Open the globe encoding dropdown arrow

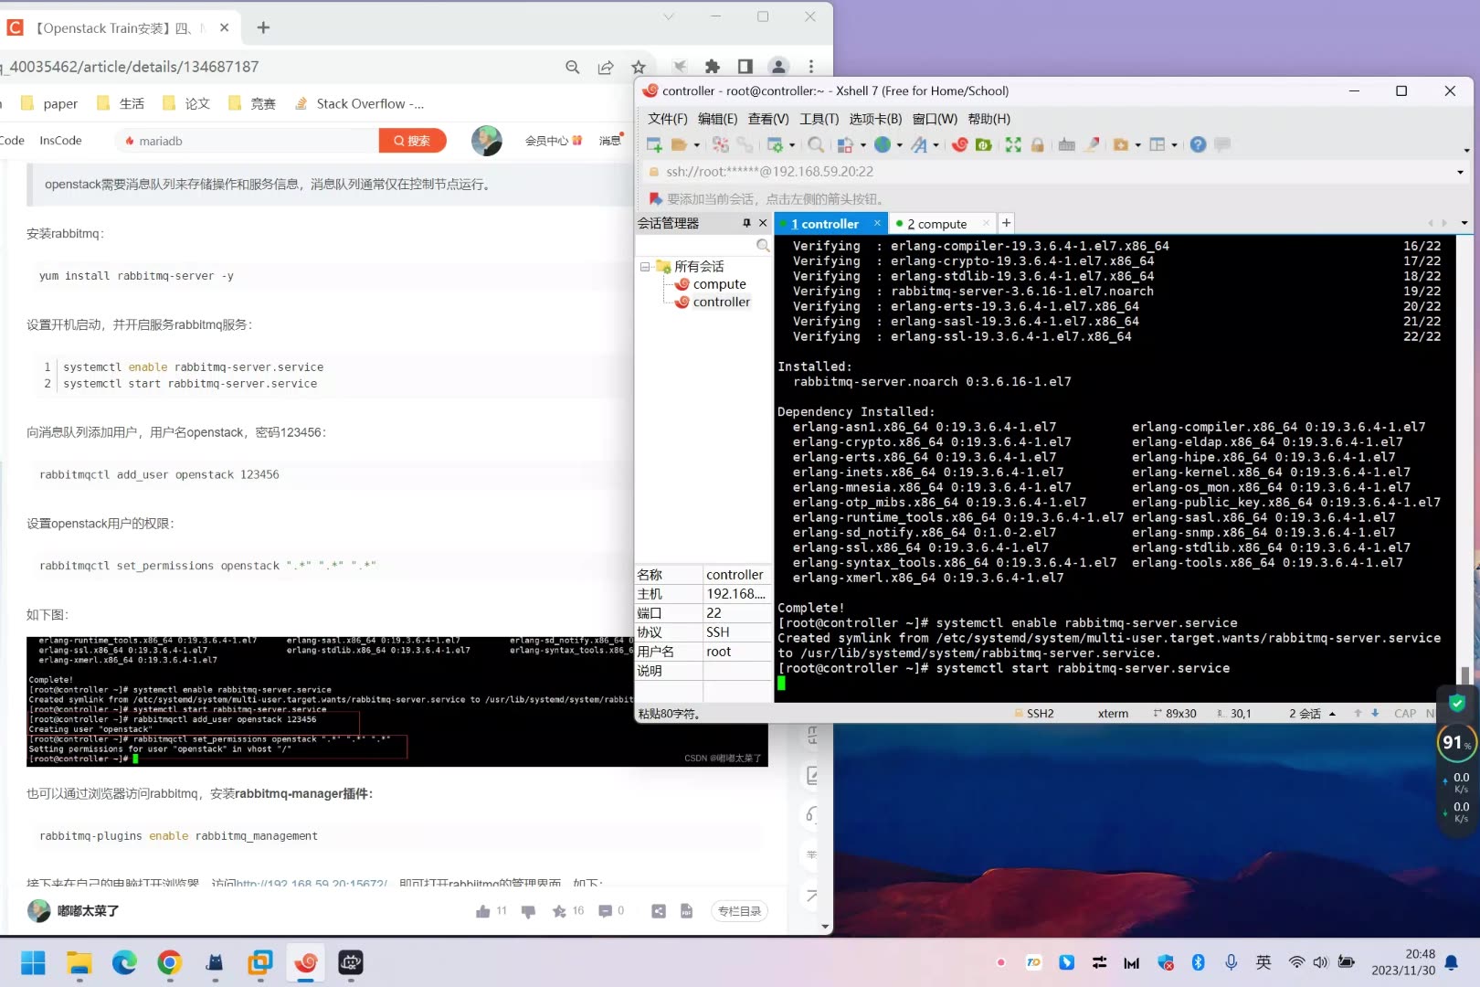coord(900,144)
